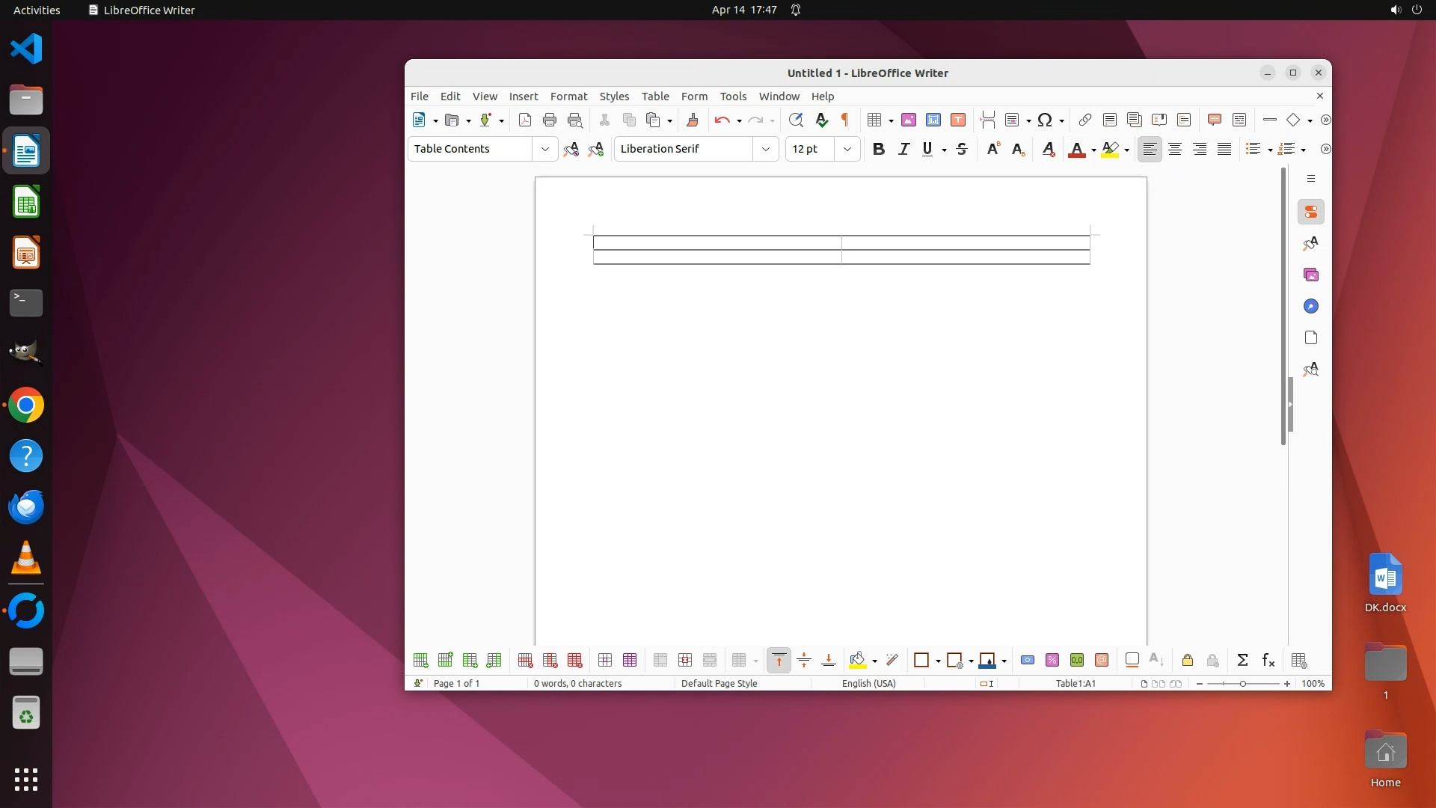This screenshot has width=1436, height=808.
Task: Open the Table menu
Action: point(654,97)
